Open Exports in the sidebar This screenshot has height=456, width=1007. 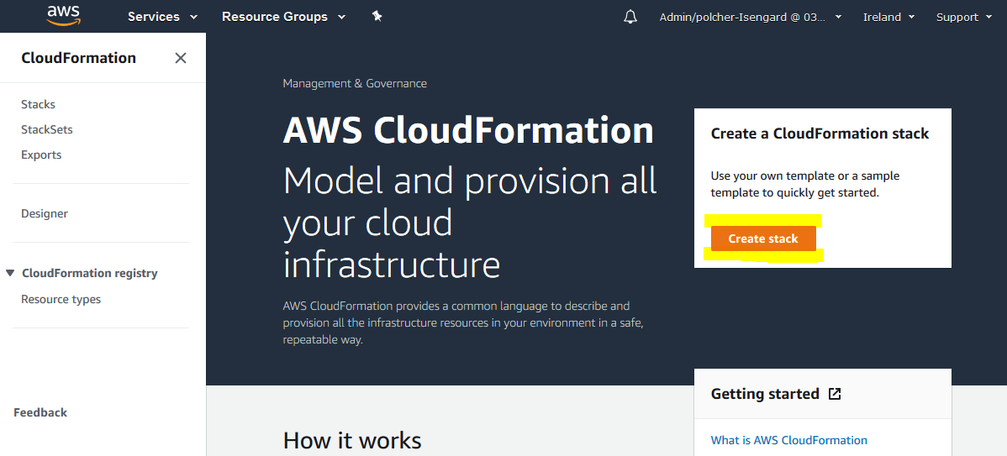(x=41, y=155)
